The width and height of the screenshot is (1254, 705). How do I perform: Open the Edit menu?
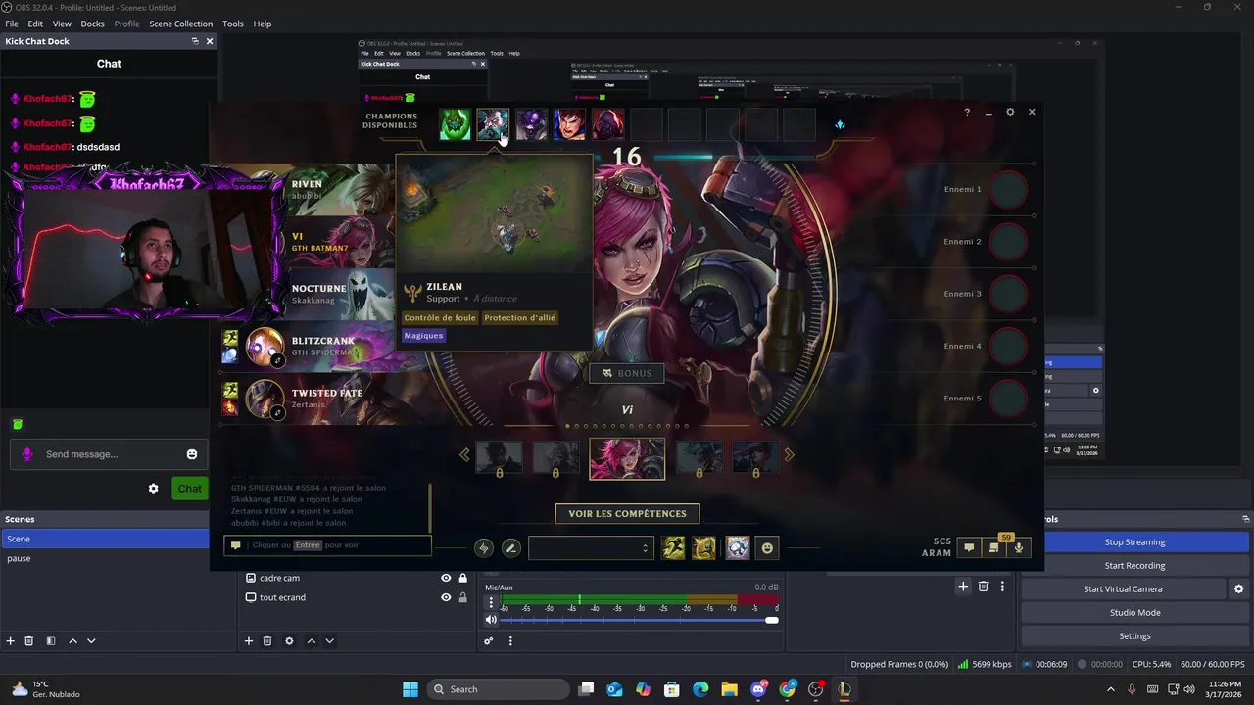pos(35,23)
